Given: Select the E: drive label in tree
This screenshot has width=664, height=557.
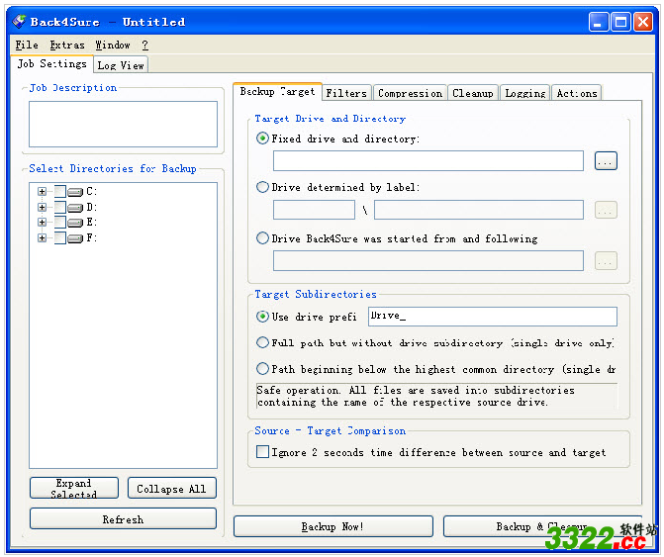Looking at the screenshot, I should click(x=91, y=222).
